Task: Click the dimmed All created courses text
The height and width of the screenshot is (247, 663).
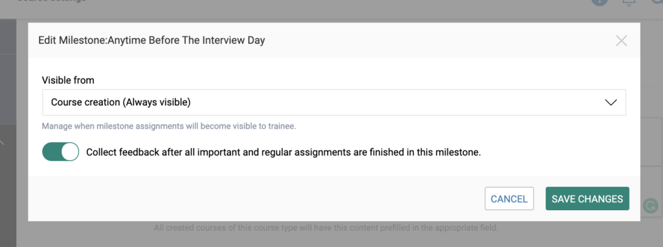Action: point(326,228)
